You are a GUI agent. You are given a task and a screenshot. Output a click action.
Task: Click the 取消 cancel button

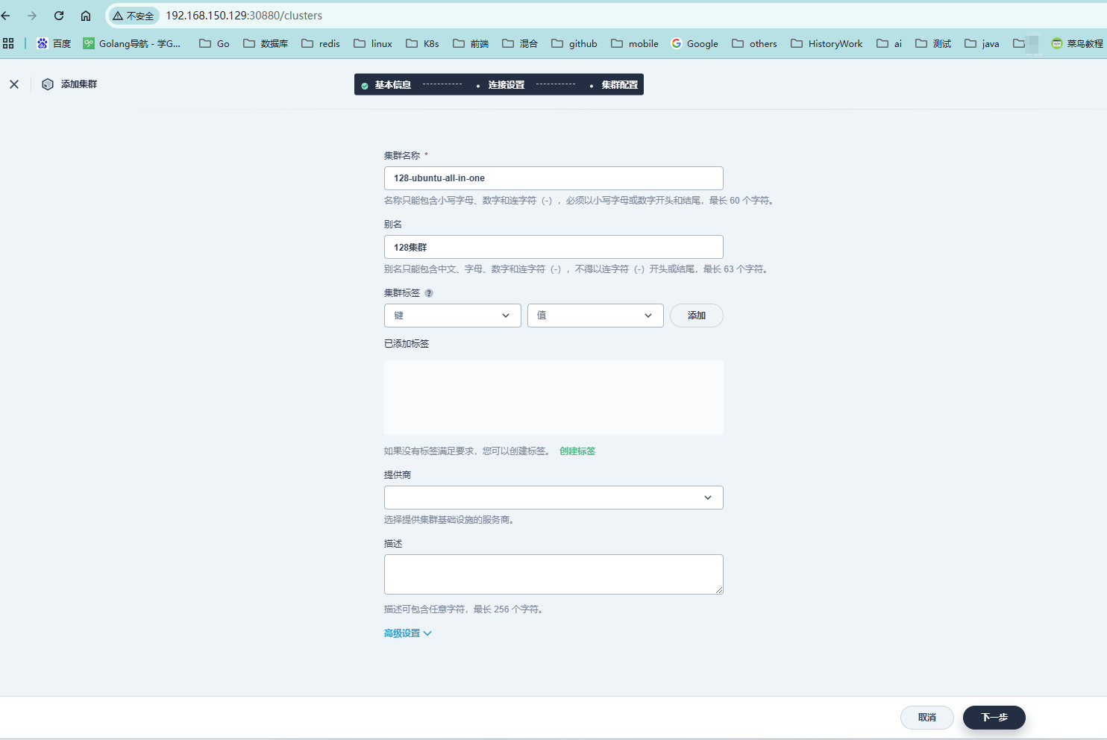click(926, 718)
